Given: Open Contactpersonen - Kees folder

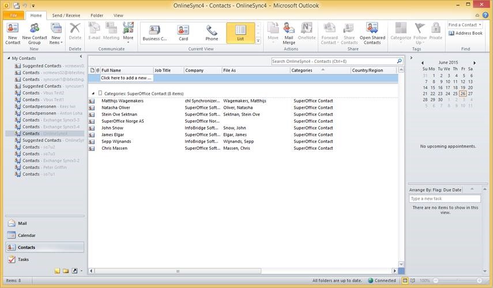Looking at the screenshot, I should click(49, 107).
